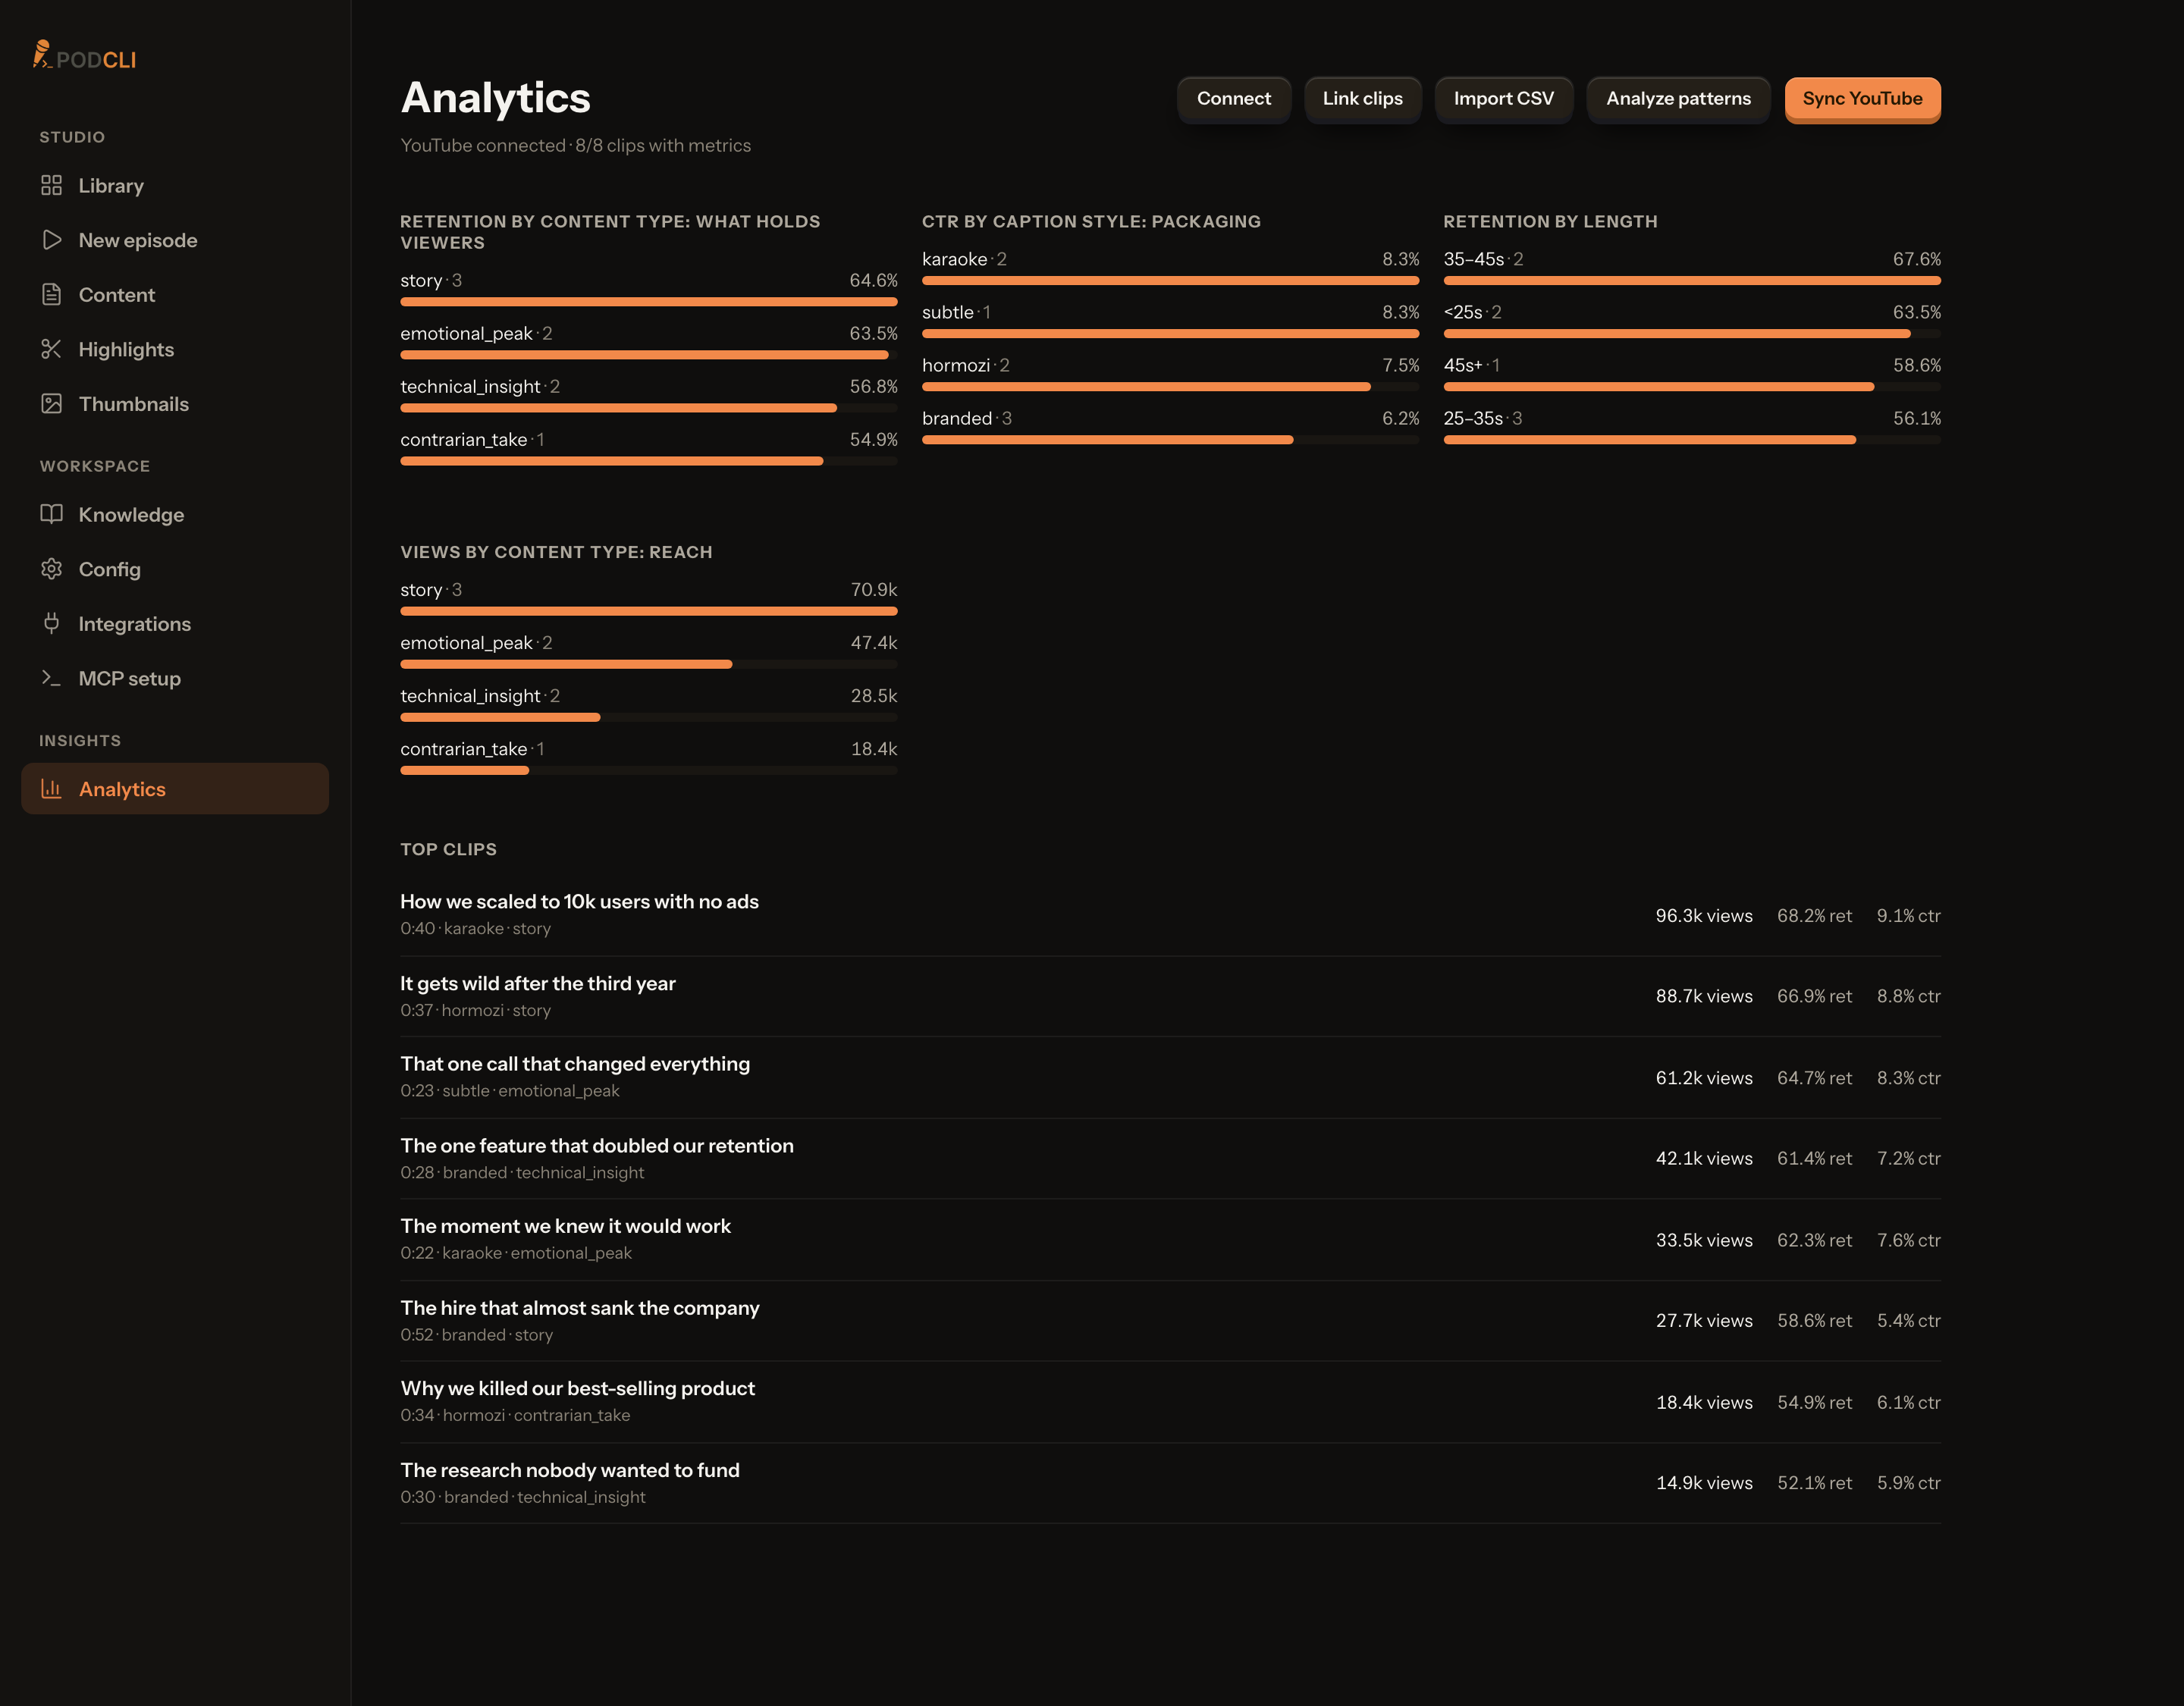Click the branded CTR bar at 6.2%
2184x1706 pixels.
pyautogui.click(x=1170, y=439)
